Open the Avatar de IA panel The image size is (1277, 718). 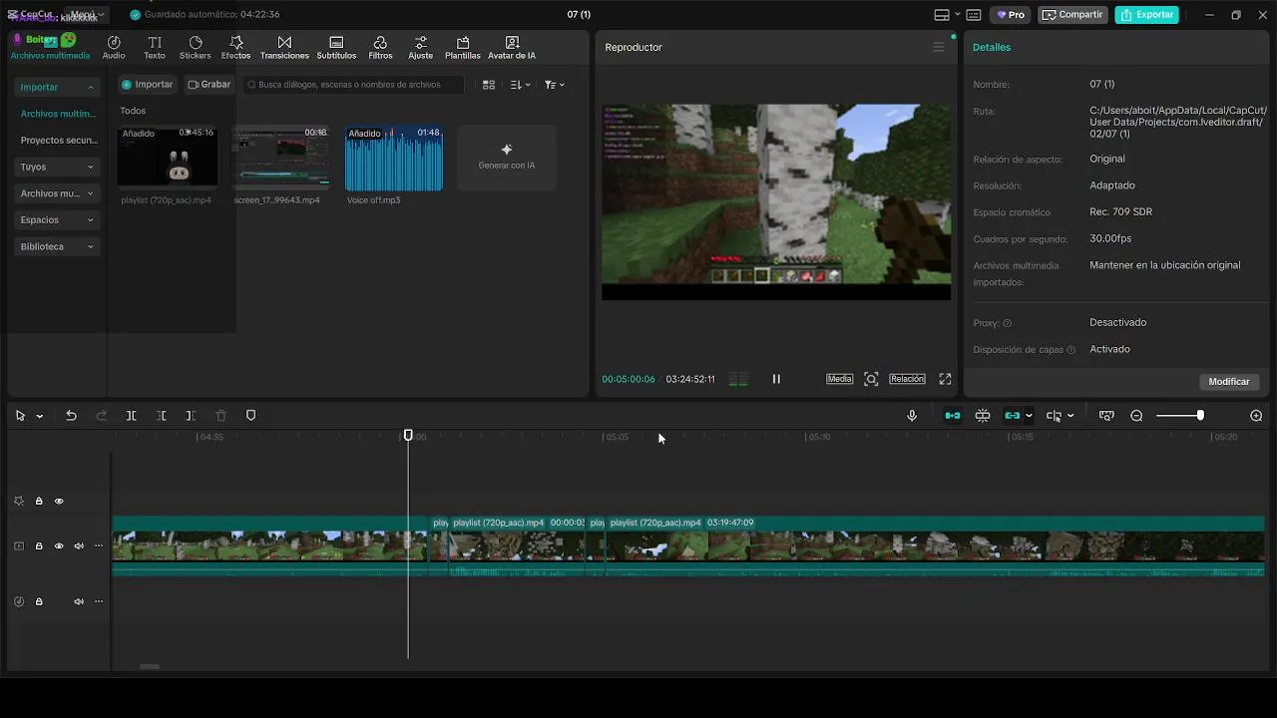pyautogui.click(x=512, y=48)
